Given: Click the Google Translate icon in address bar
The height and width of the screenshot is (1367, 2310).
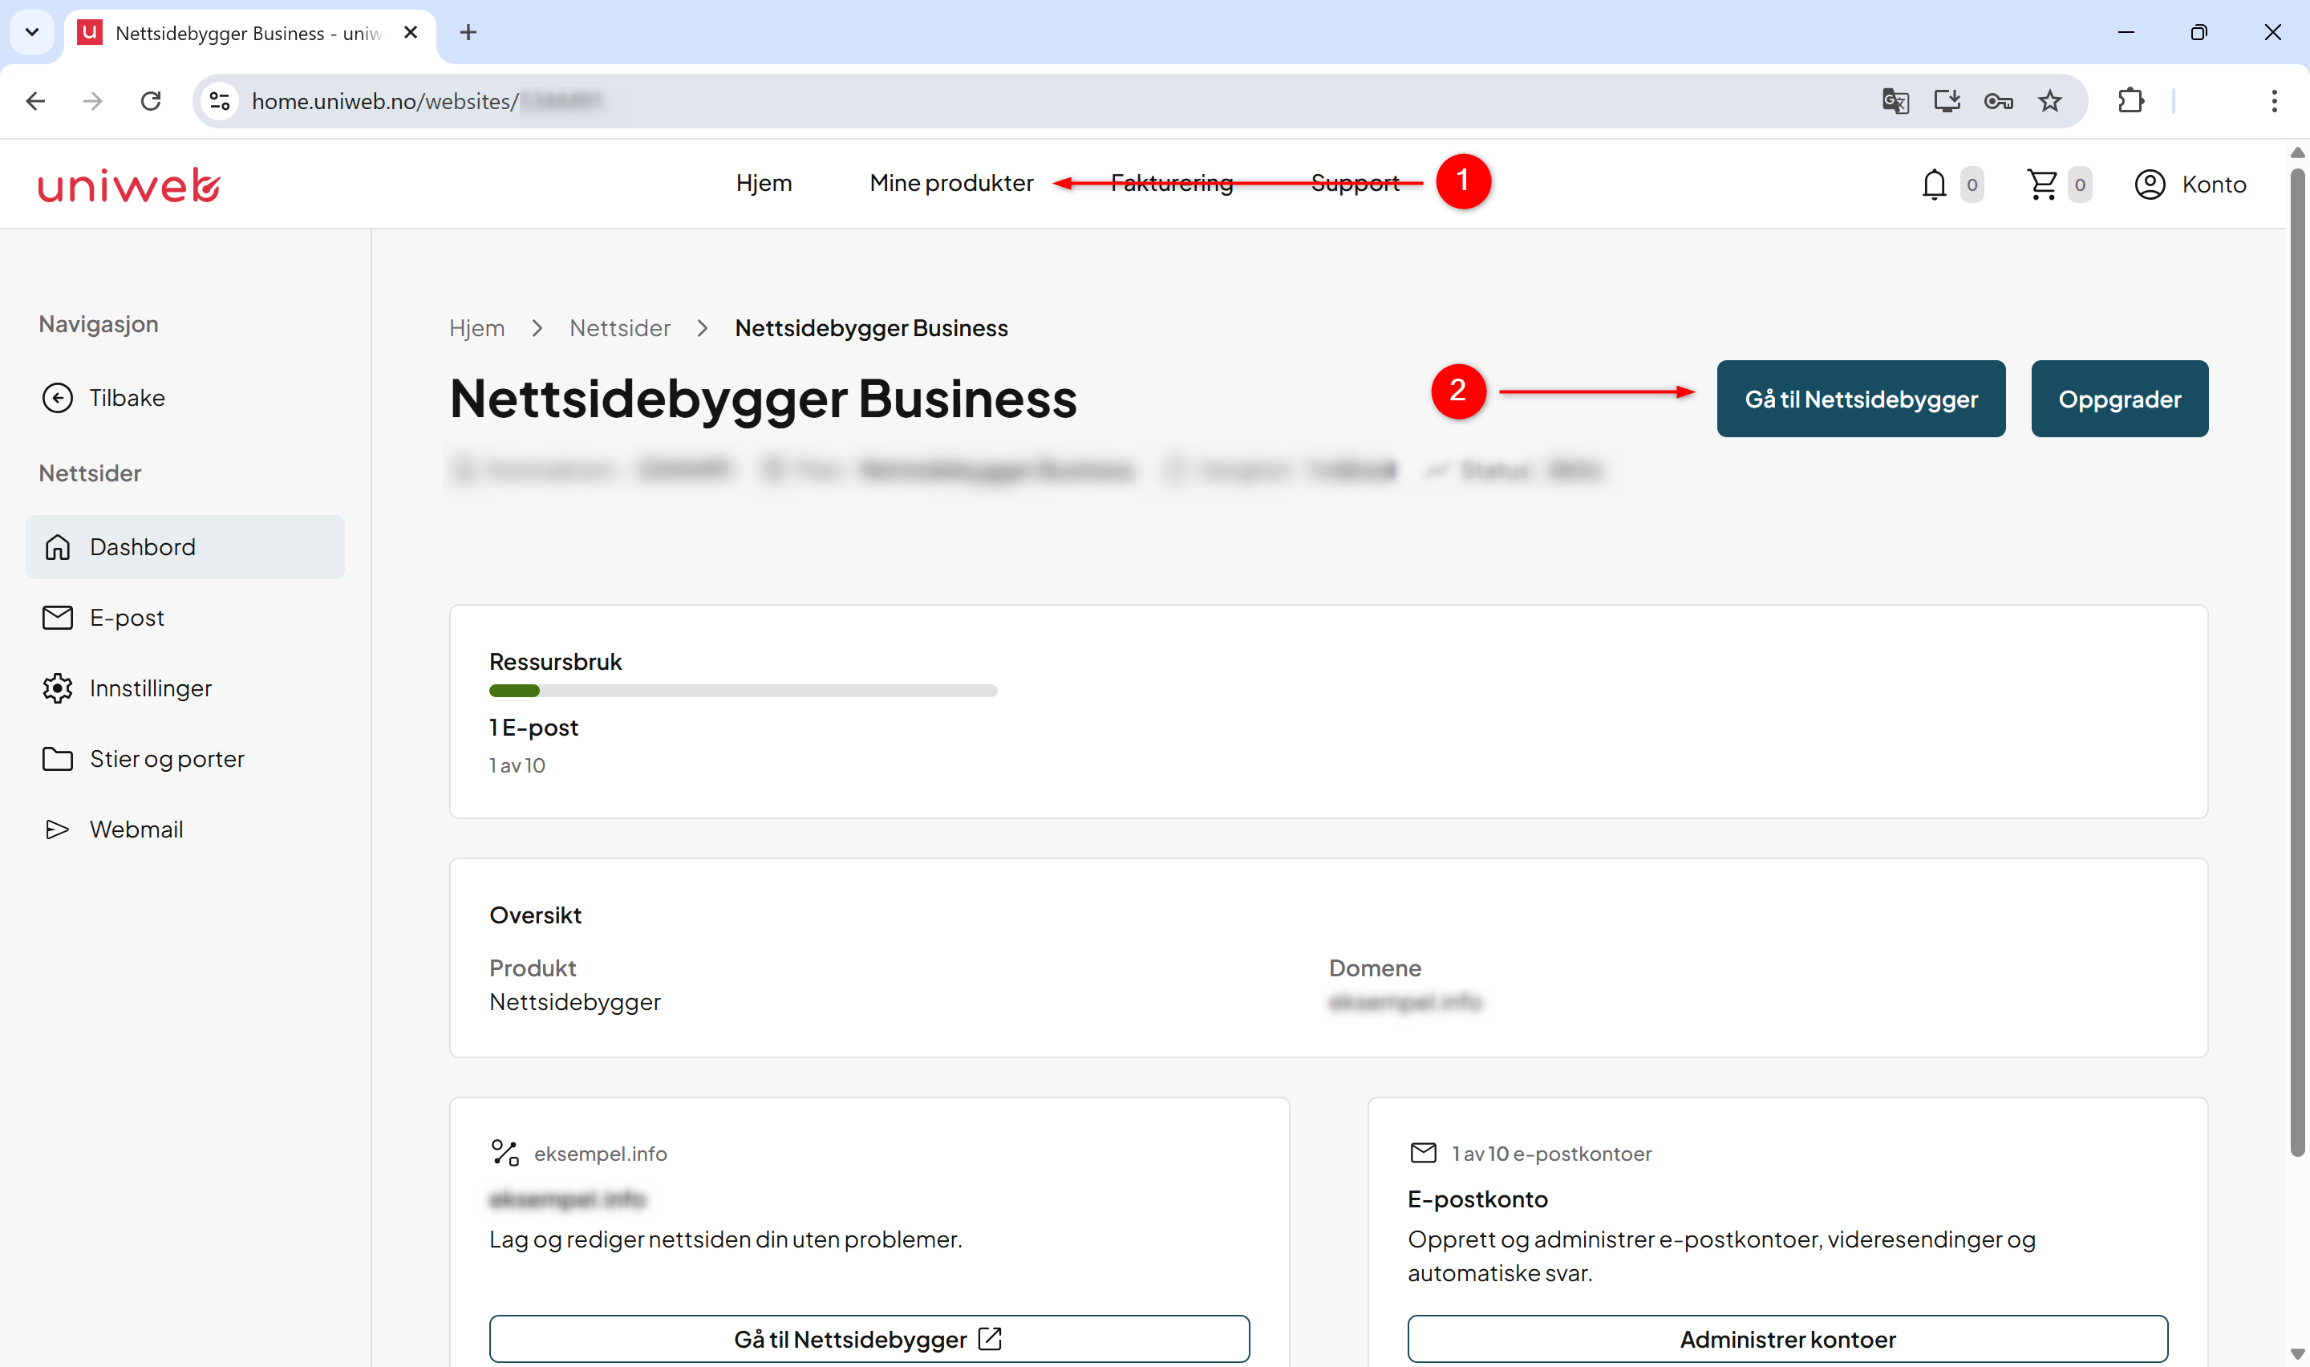Looking at the screenshot, I should tap(1895, 100).
